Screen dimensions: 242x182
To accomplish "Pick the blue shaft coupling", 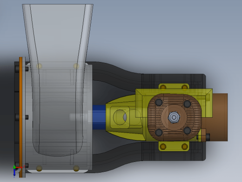I will pos(99,117).
